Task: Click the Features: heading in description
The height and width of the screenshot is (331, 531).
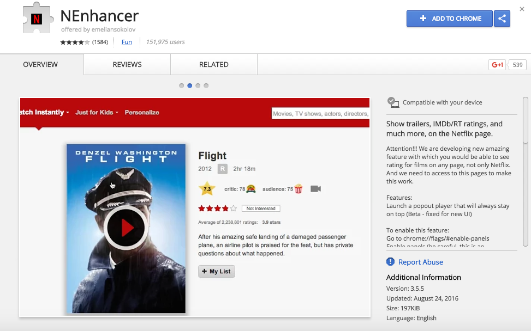Action: [399, 198]
